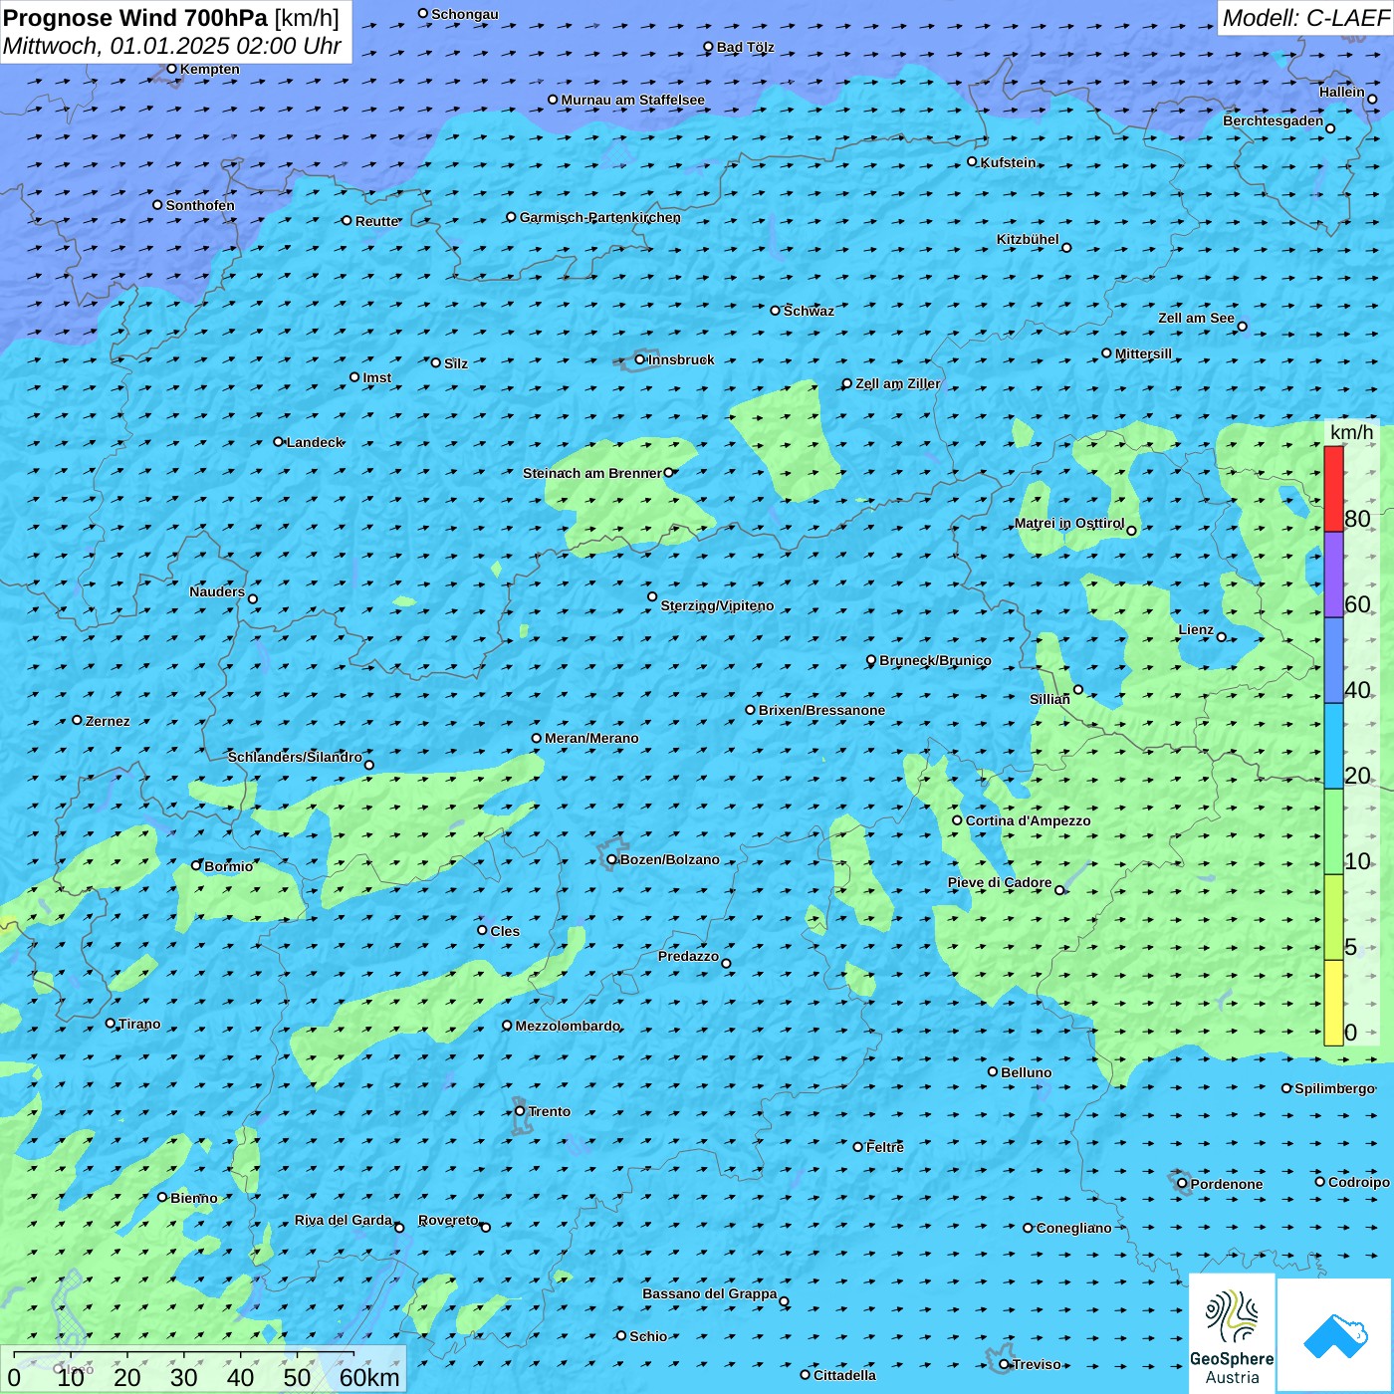Click the 'Tirano' label
The width and height of the screenshot is (1394, 1394).
point(139,1024)
